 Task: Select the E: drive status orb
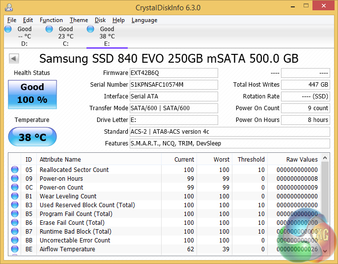[x=90, y=29]
